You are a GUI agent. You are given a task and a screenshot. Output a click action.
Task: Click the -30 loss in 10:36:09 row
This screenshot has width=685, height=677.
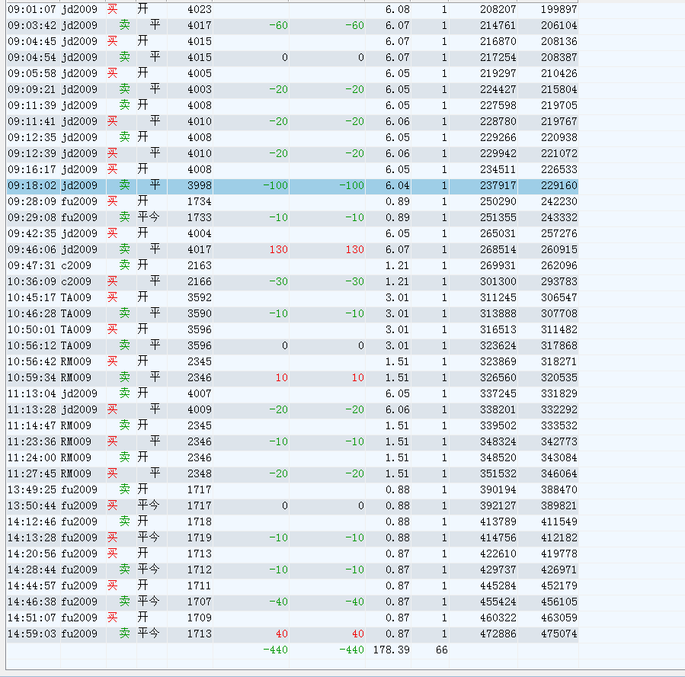click(x=278, y=281)
